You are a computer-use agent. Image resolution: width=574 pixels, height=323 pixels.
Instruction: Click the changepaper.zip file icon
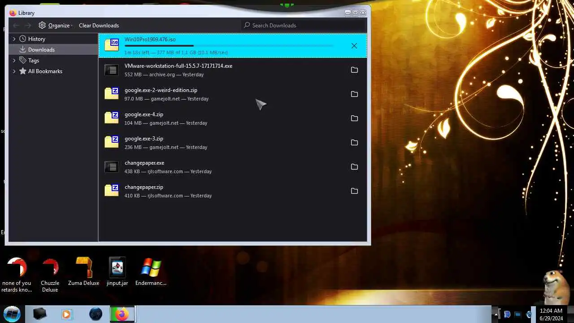pos(112,190)
